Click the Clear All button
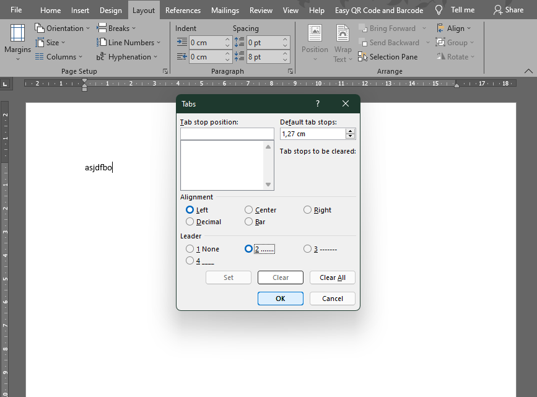Image resolution: width=537 pixels, height=397 pixels. coord(333,277)
